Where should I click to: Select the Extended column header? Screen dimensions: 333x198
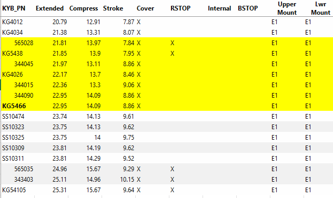[x=49, y=8]
